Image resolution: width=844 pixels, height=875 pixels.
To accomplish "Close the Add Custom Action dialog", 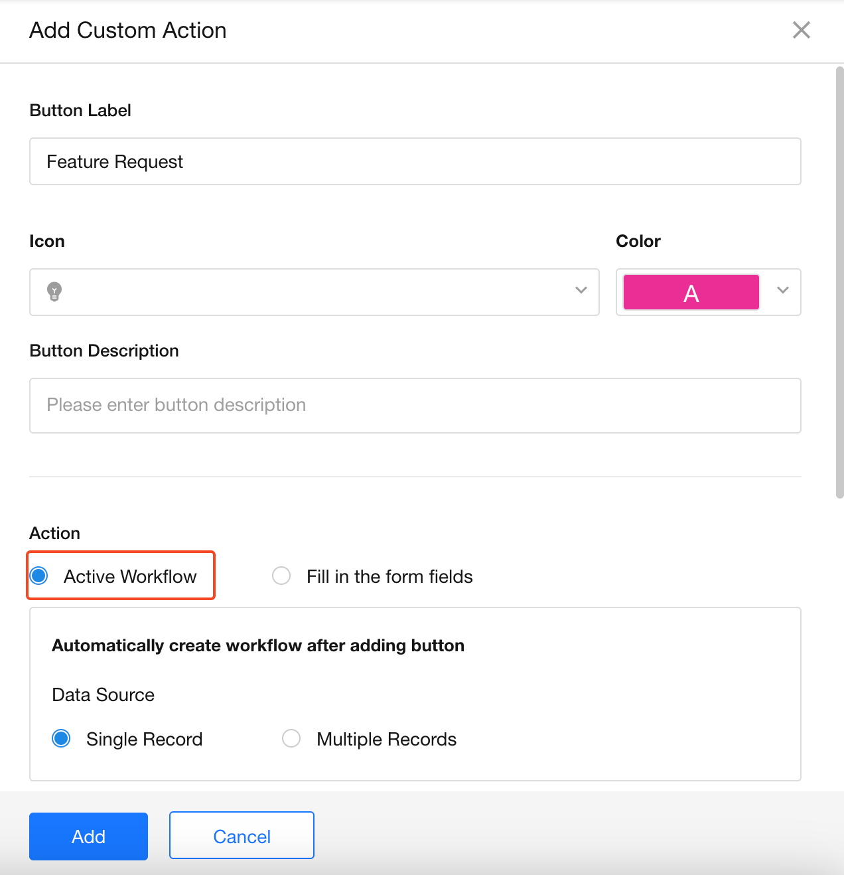I will pyautogui.click(x=801, y=30).
